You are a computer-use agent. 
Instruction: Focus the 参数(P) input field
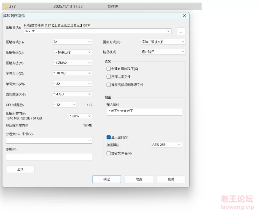tap(49, 157)
